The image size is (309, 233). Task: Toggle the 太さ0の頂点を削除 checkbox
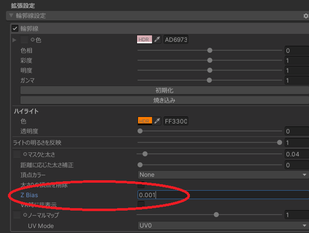point(141,185)
